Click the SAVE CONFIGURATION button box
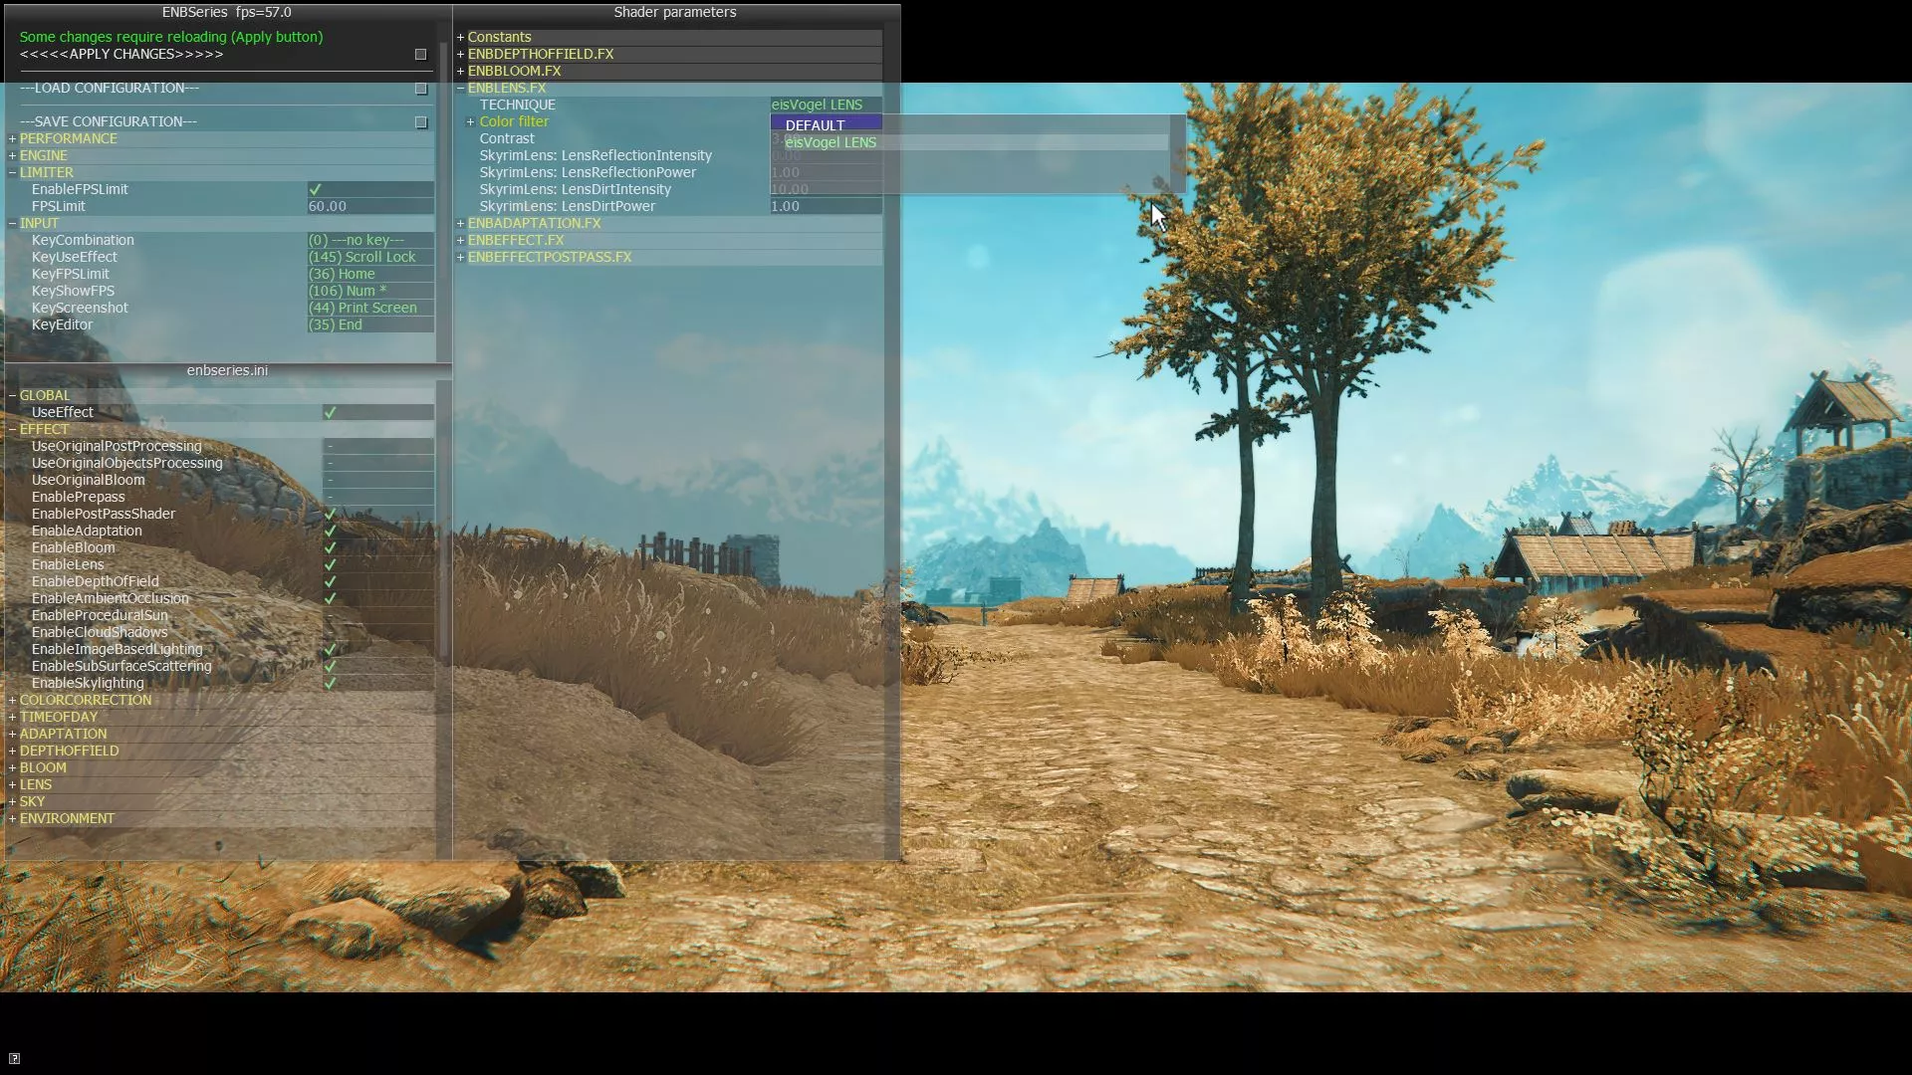The height and width of the screenshot is (1075, 1912). (x=420, y=122)
